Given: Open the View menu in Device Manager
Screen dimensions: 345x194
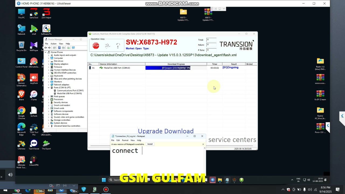Looking at the screenshot, I should (61, 44).
